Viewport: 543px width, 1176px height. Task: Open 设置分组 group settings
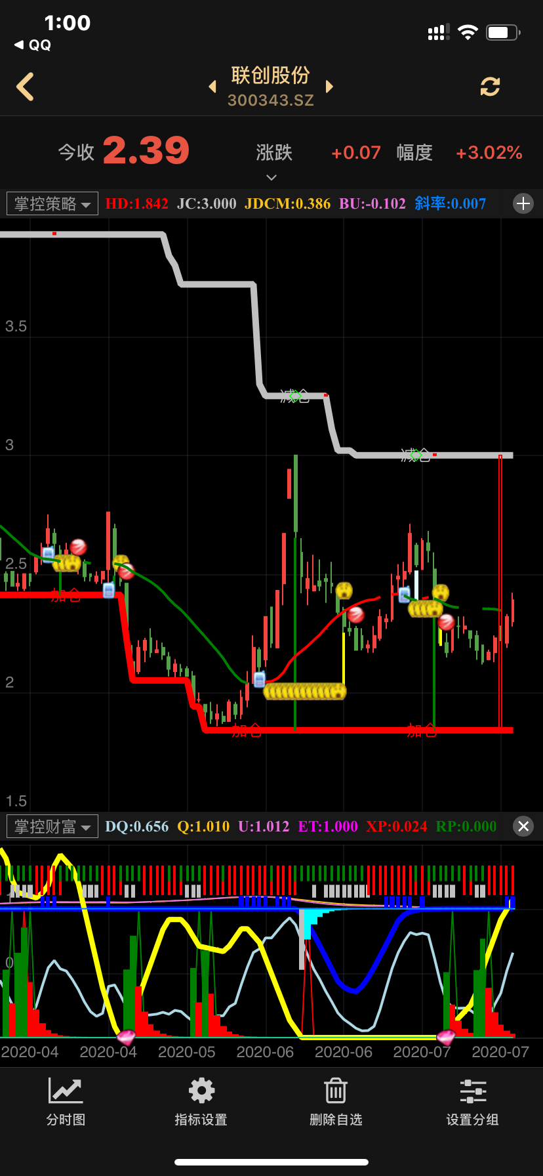point(472,1102)
